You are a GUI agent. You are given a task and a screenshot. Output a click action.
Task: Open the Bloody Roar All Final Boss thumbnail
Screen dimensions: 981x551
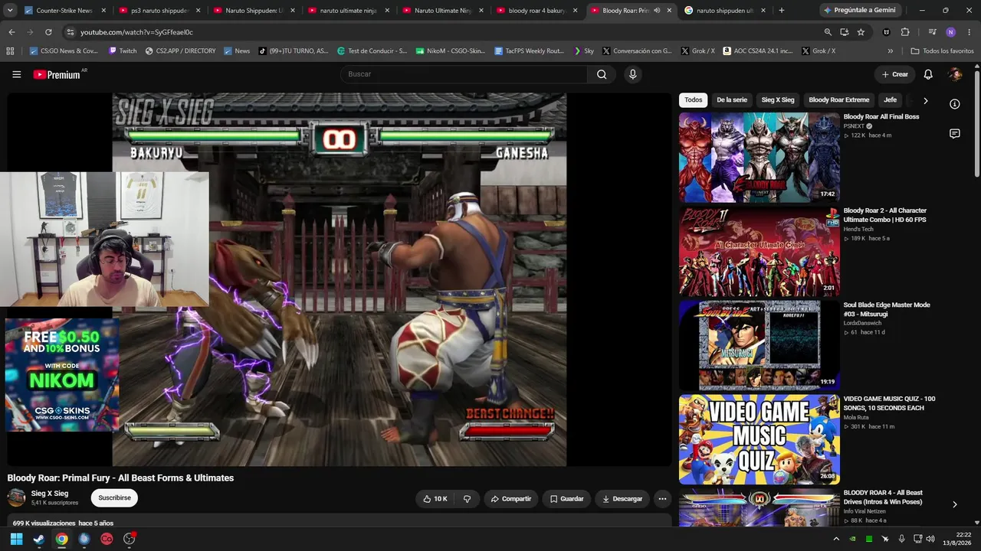tap(760, 157)
